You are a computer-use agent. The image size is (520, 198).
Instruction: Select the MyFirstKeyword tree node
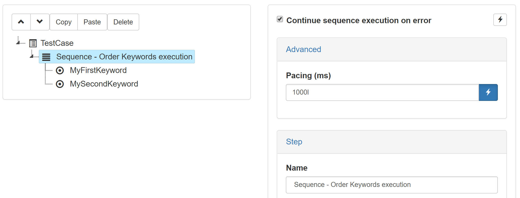(x=98, y=70)
